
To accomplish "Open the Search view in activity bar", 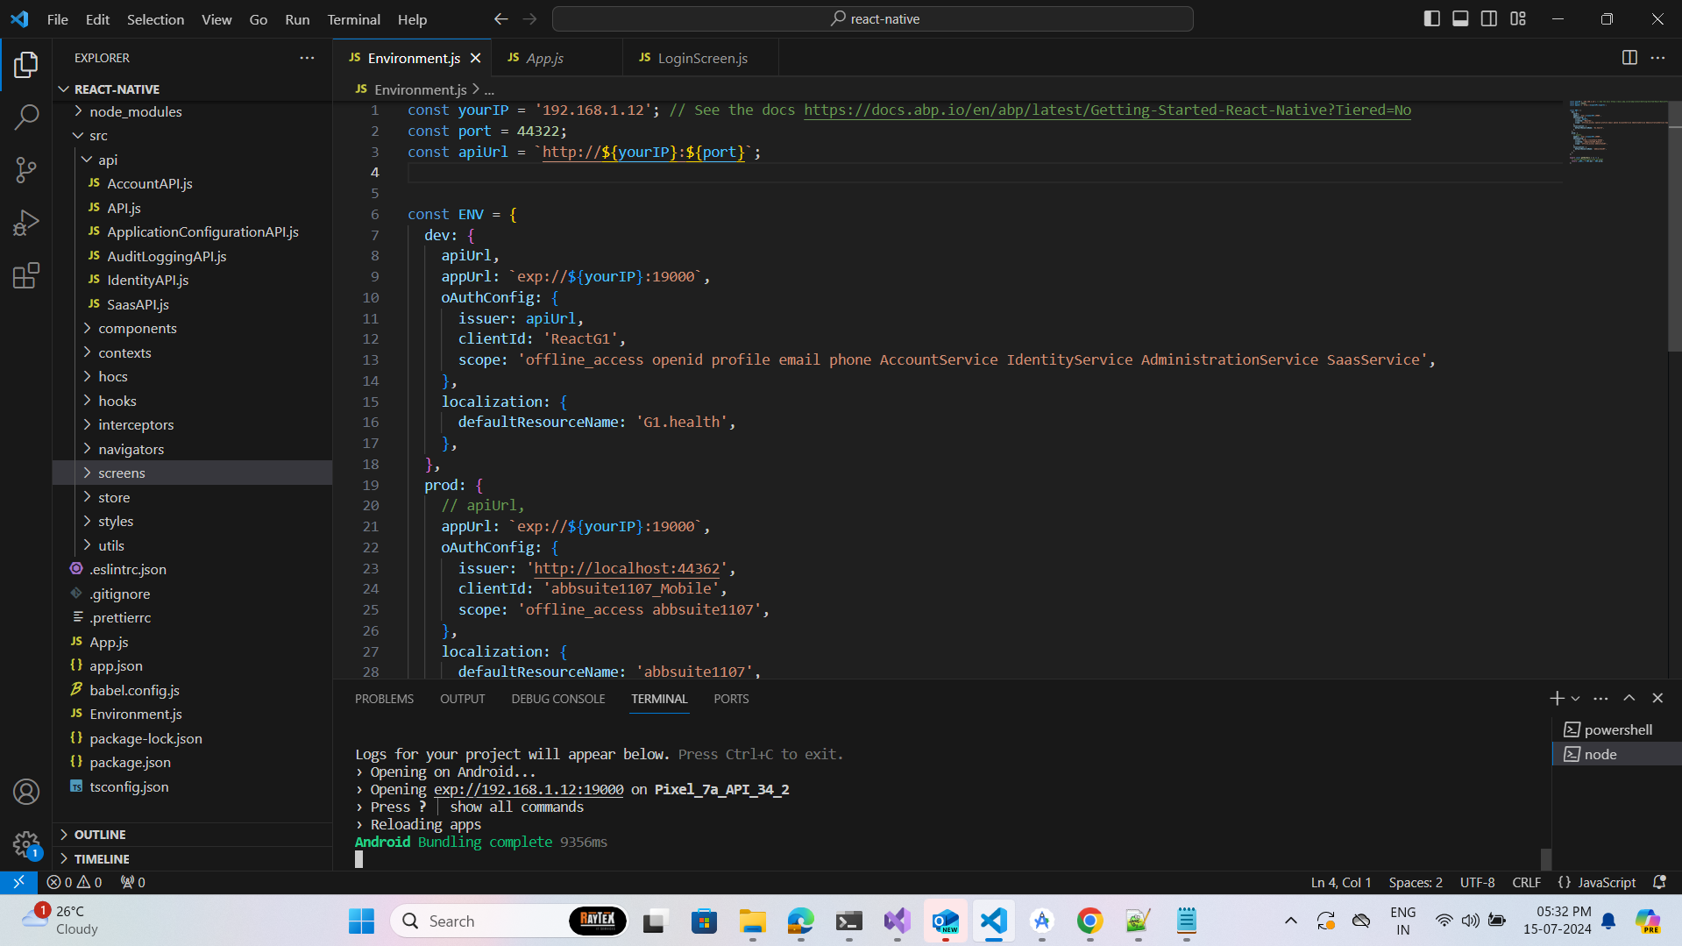I will 26,117.
